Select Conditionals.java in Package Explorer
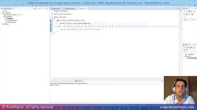 pos(12,20)
